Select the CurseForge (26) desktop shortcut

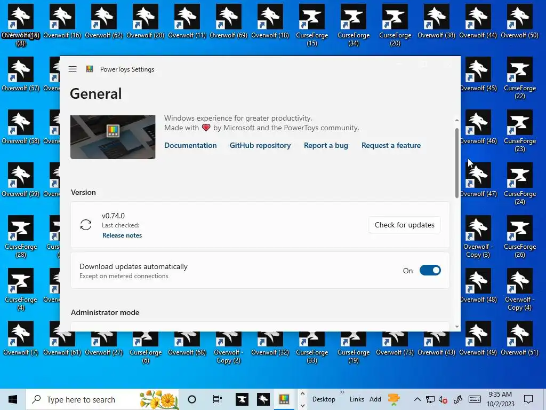click(519, 236)
